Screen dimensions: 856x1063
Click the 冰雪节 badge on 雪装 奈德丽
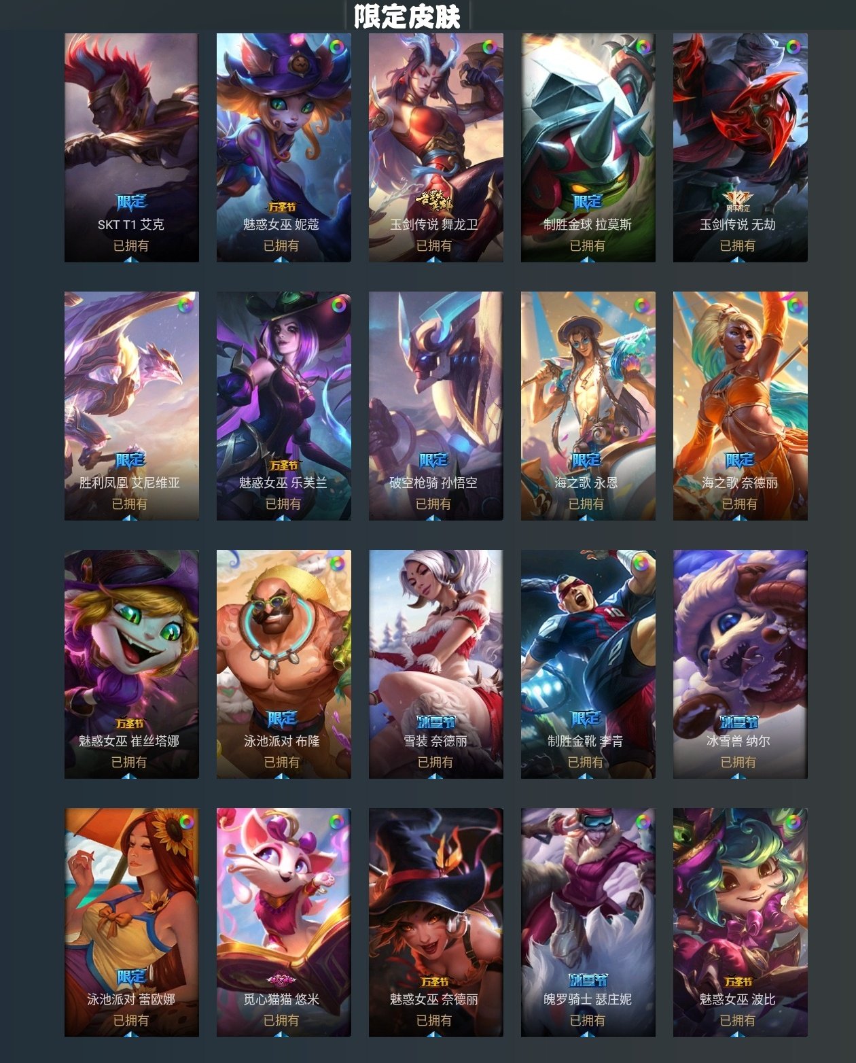[435, 722]
